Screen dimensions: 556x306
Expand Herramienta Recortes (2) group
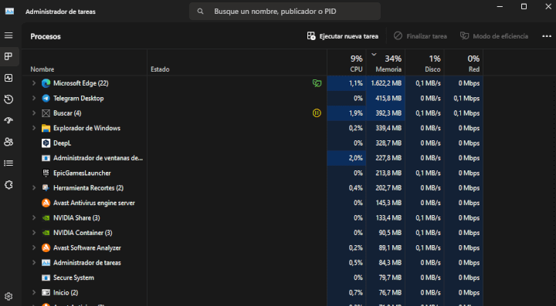click(34, 188)
